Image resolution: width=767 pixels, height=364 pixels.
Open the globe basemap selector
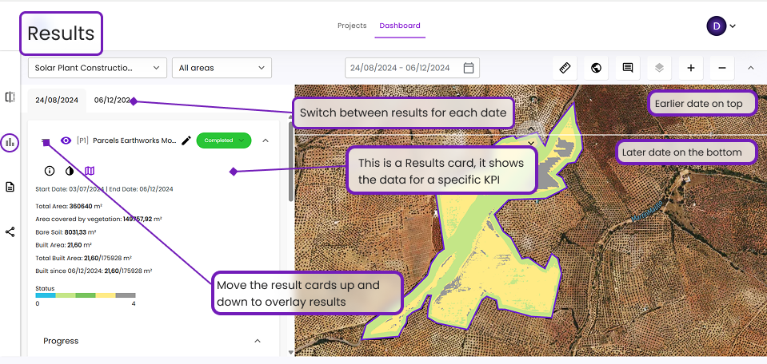597,68
